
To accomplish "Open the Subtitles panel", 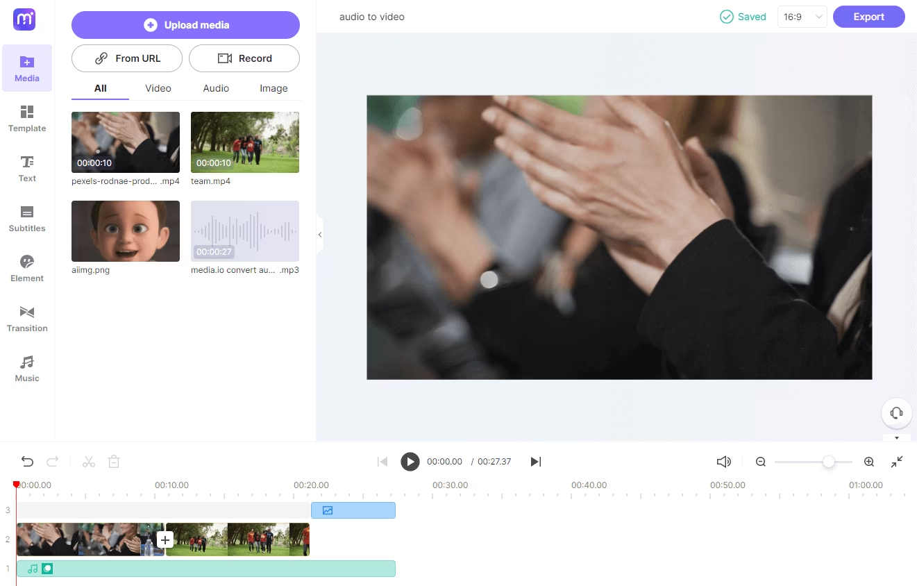I will [x=27, y=219].
